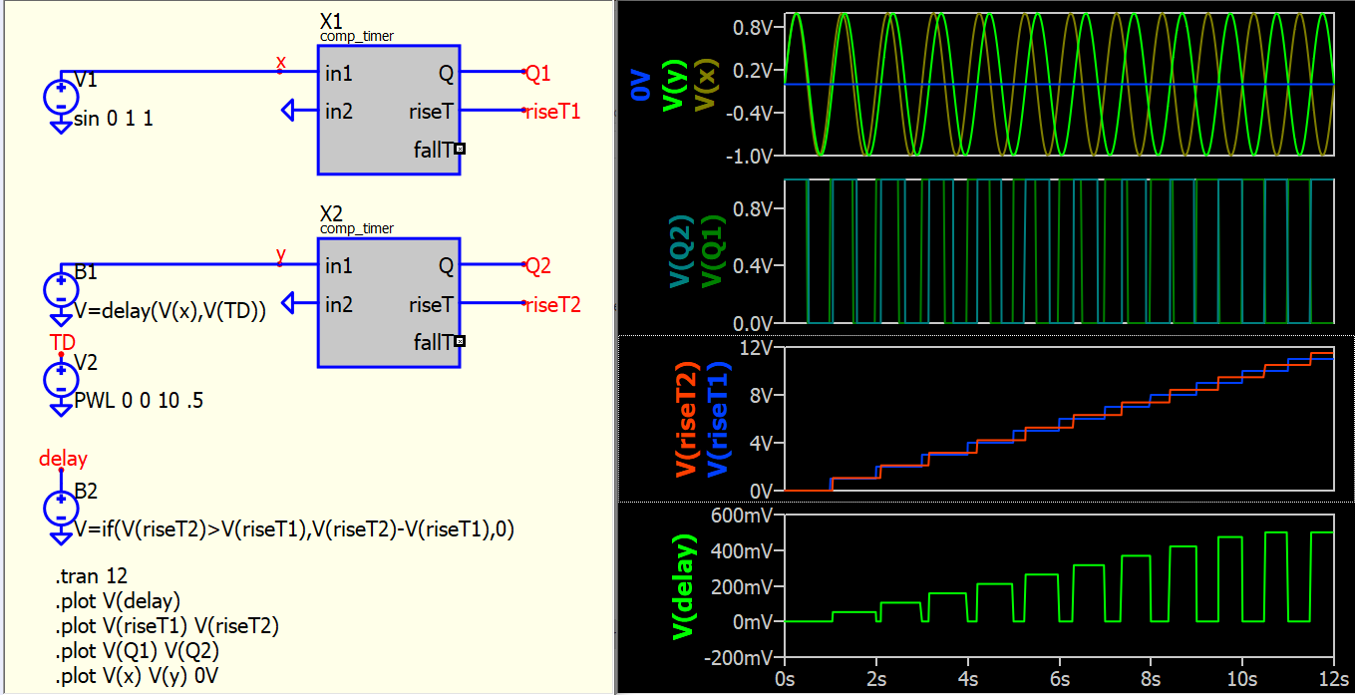
Task: Click the 0.0V axis label
Action: pos(755,324)
